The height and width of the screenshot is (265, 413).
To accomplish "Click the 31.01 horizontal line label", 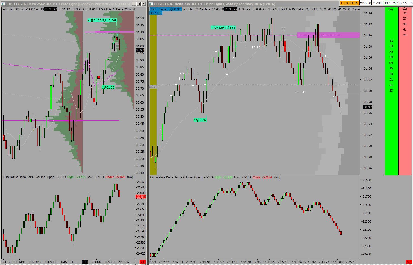I will tap(153, 87).
